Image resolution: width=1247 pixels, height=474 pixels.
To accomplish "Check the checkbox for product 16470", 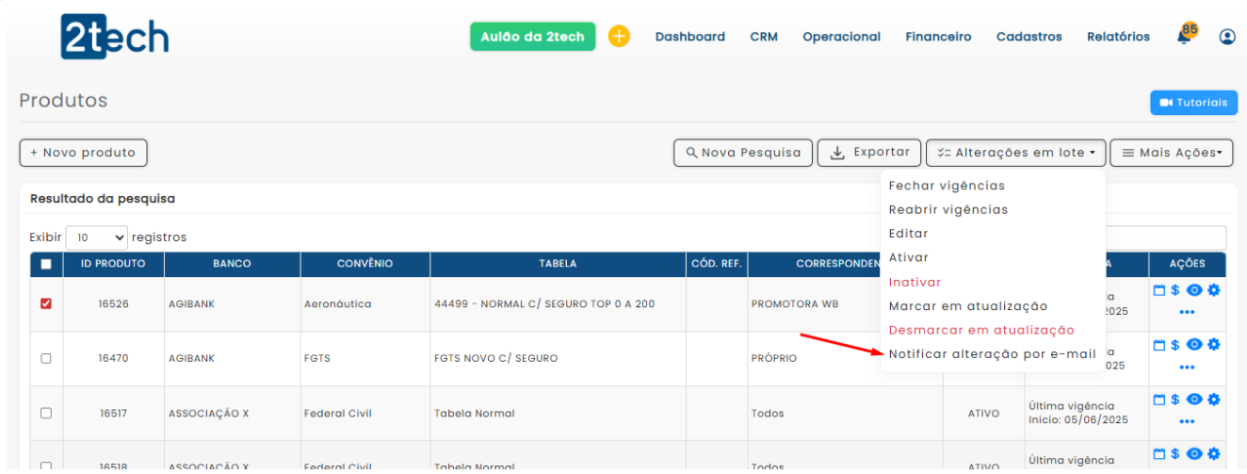I will (x=46, y=358).
